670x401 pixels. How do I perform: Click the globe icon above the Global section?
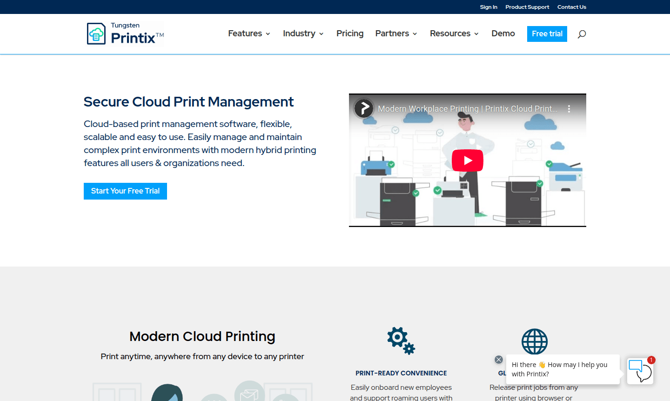534,341
